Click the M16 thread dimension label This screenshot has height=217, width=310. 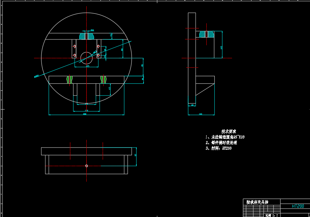[x=92, y=30]
